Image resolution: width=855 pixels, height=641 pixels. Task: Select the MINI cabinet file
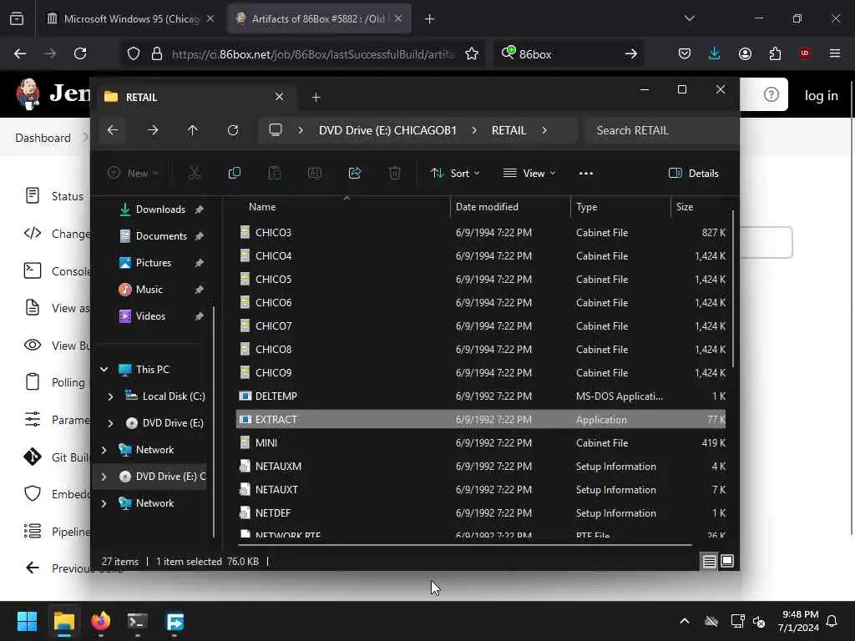pyautogui.click(x=480, y=442)
